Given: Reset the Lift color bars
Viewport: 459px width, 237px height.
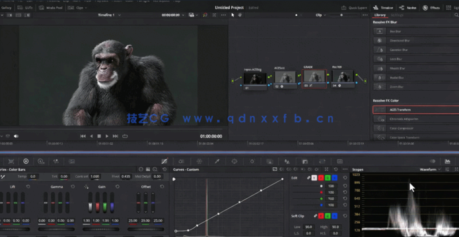Looking at the screenshot, I should click(28, 186).
